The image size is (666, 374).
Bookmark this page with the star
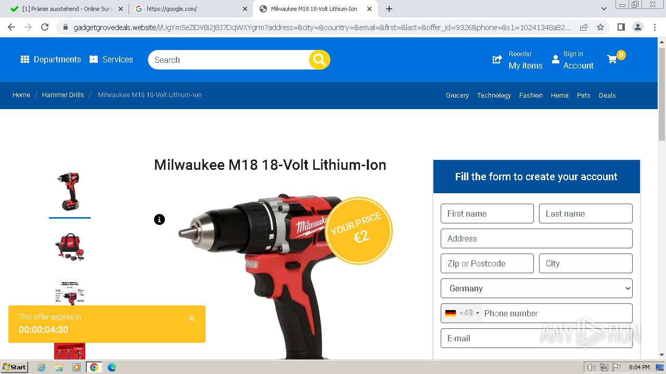tap(600, 27)
